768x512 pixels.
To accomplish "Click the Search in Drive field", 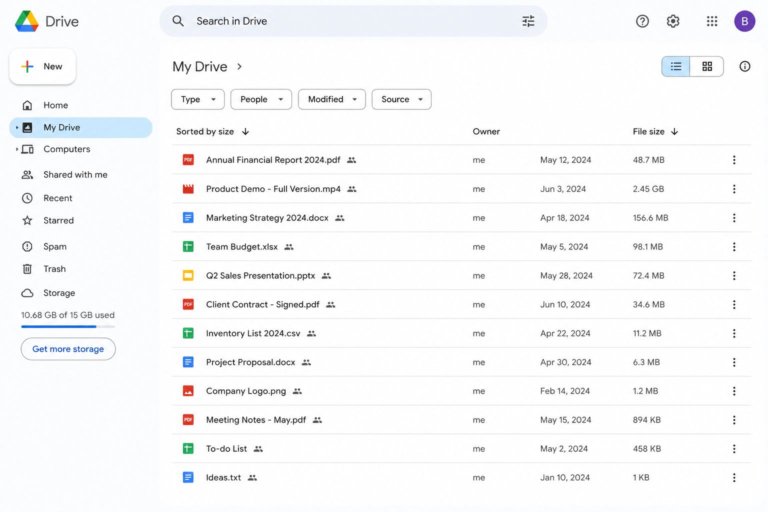I will coord(353,21).
